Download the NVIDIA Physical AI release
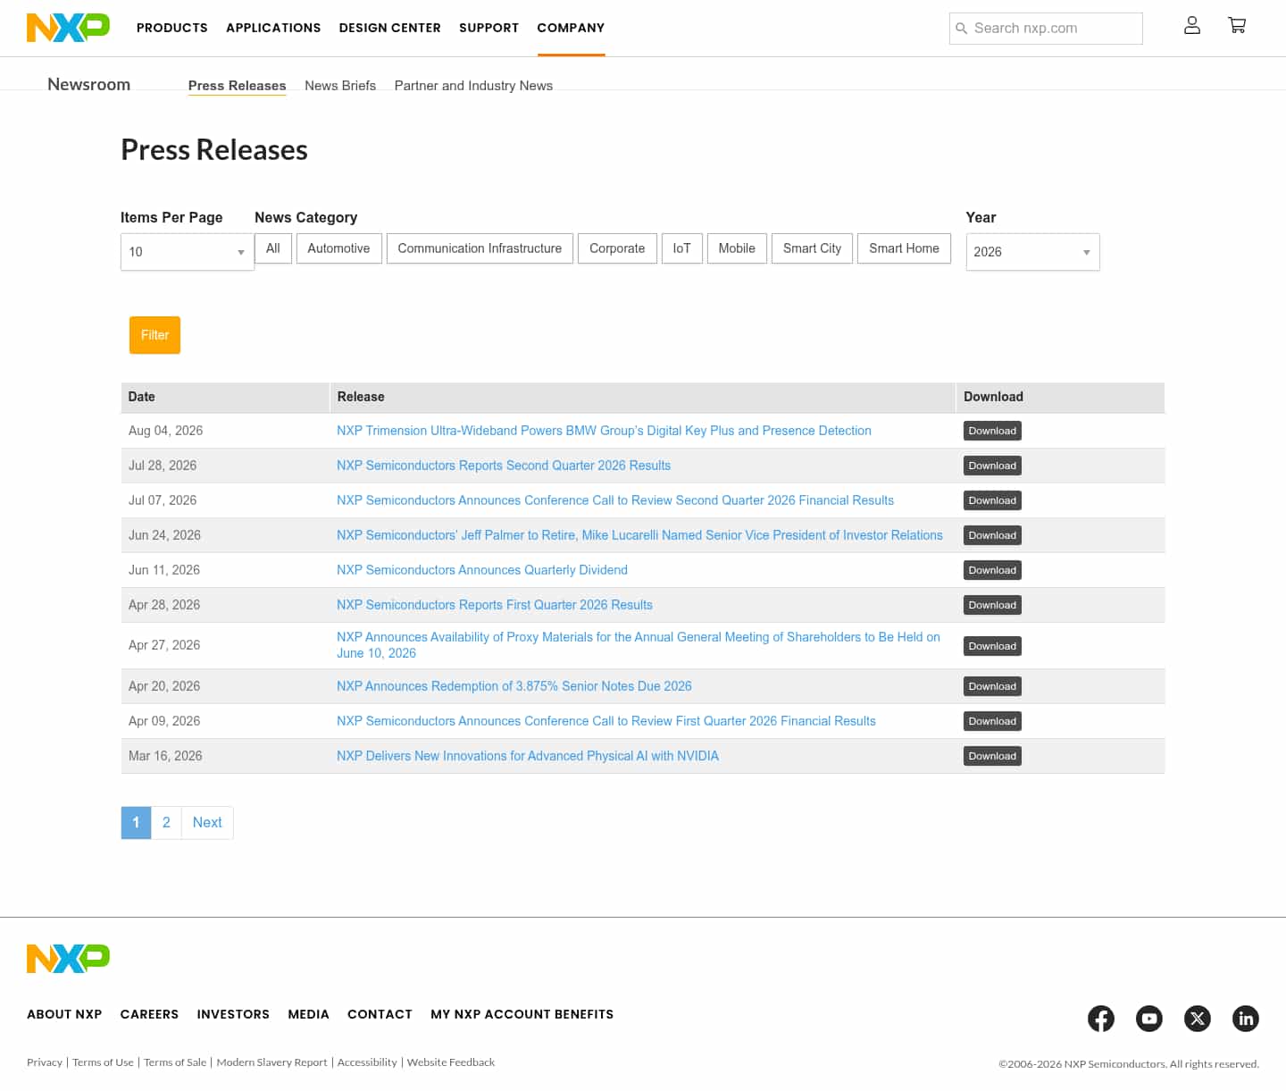1286x1091 pixels. 992,756
